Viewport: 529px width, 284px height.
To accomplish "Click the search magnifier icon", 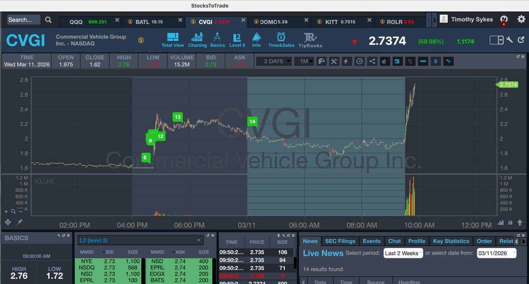I will [48, 20].
